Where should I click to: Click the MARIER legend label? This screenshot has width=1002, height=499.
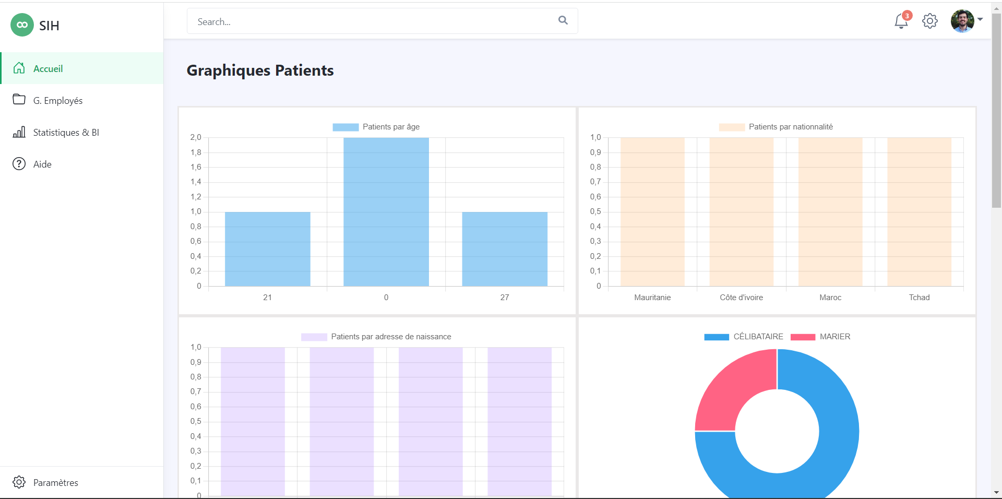tap(834, 337)
